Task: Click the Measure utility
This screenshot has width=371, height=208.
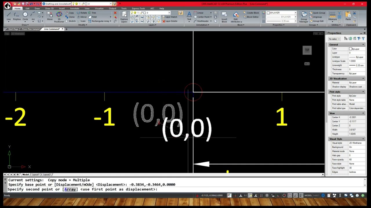Action: 332,16
